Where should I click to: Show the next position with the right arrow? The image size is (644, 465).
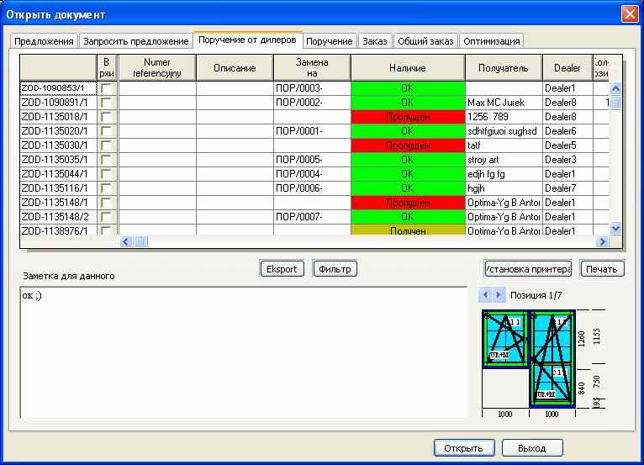(499, 295)
